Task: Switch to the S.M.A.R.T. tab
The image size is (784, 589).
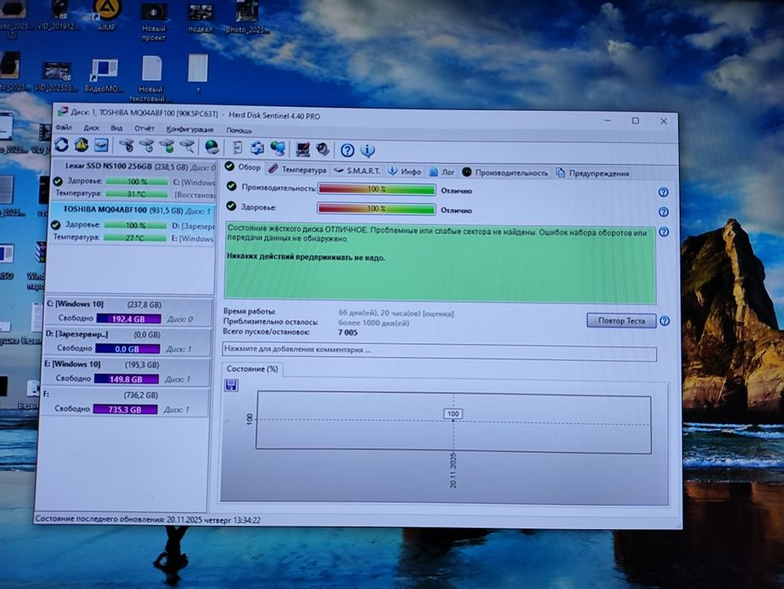Action: coord(357,171)
